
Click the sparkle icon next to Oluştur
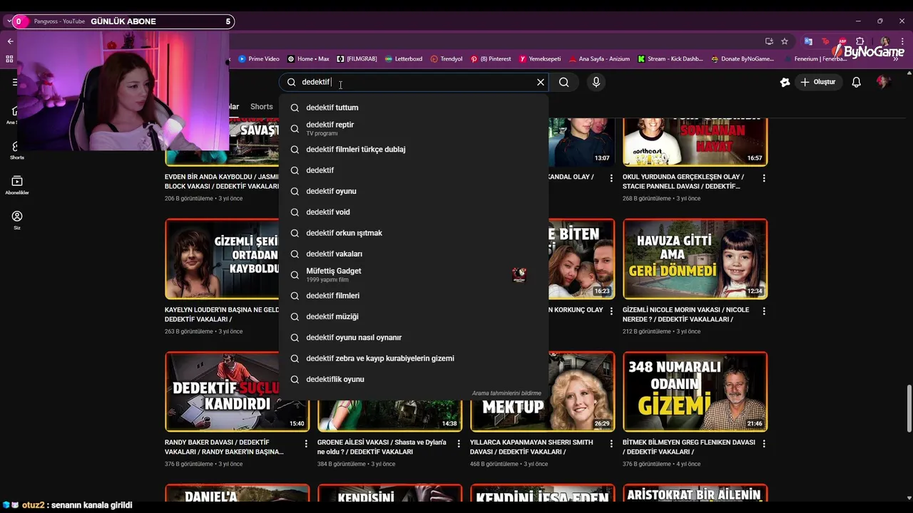click(785, 82)
